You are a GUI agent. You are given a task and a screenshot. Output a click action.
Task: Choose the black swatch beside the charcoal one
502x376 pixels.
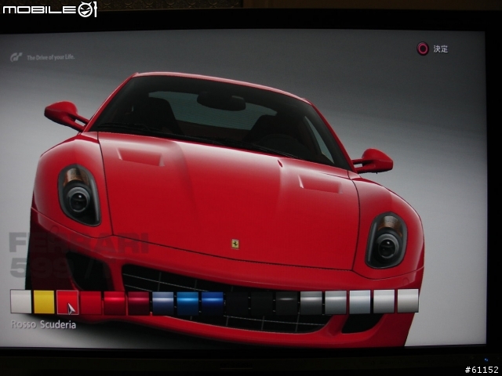click(x=262, y=303)
